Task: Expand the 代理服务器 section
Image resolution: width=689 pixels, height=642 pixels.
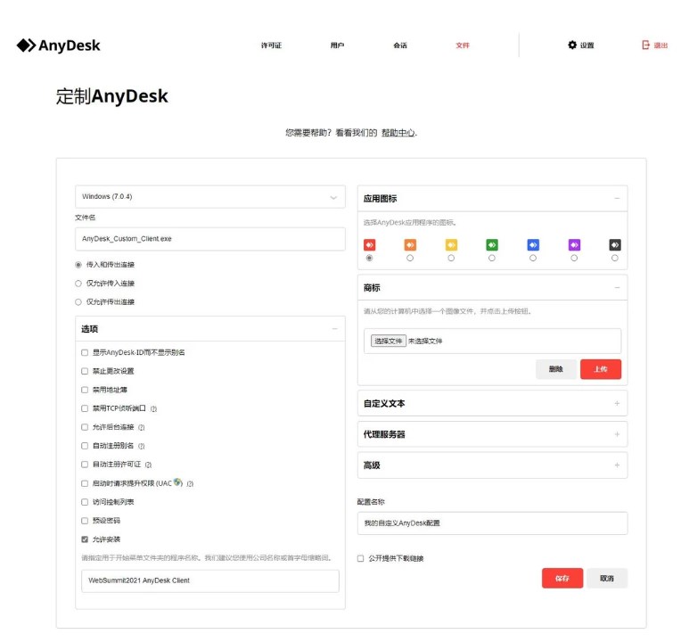Action: pos(492,434)
